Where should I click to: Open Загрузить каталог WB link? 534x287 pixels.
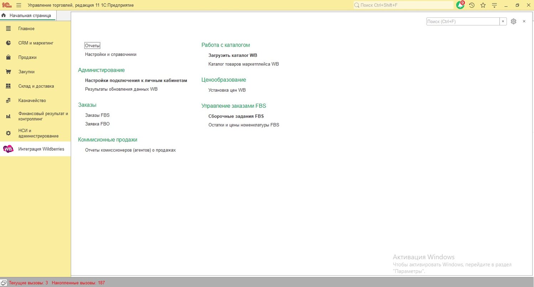point(233,55)
